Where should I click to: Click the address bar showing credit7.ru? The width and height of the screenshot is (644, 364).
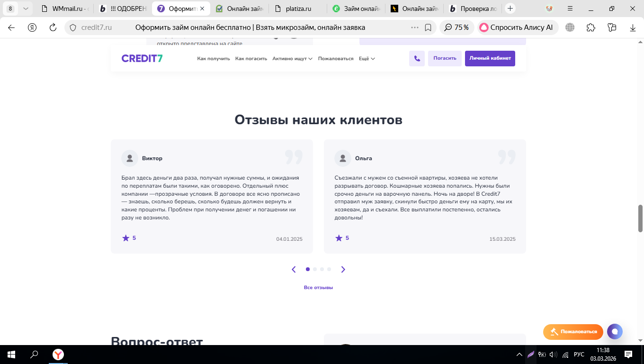pyautogui.click(x=251, y=27)
